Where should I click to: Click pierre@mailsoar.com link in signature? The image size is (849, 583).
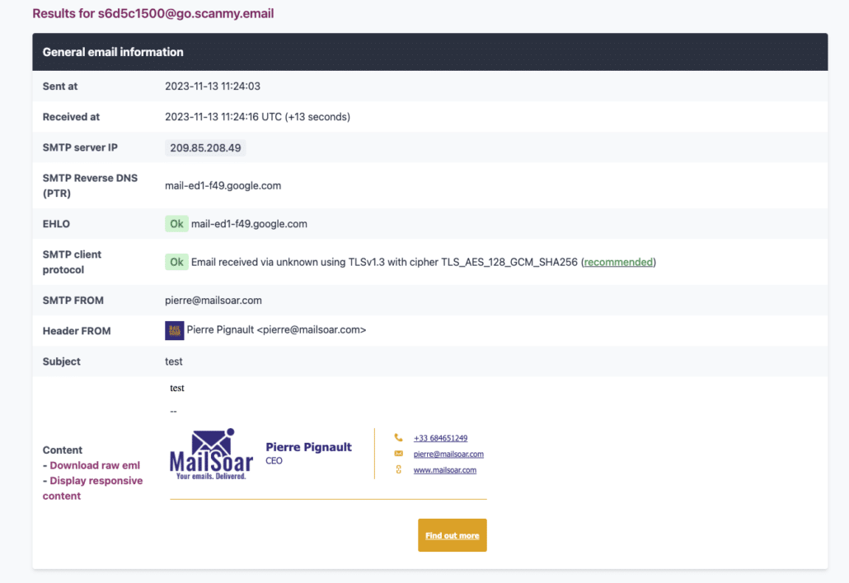click(448, 455)
